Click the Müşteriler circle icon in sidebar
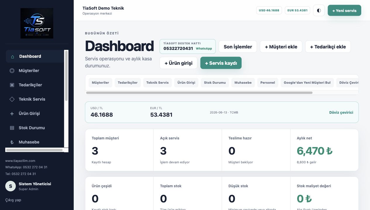This screenshot has width=370, height=210. (x=12, y=71)
